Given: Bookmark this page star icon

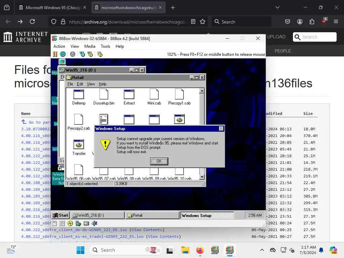Looking at the screenshot, I should [203, 22].
